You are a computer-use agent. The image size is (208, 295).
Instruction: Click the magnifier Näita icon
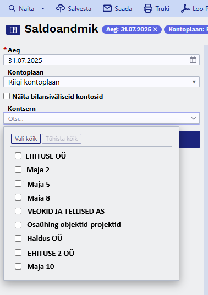tap(12, 8)
